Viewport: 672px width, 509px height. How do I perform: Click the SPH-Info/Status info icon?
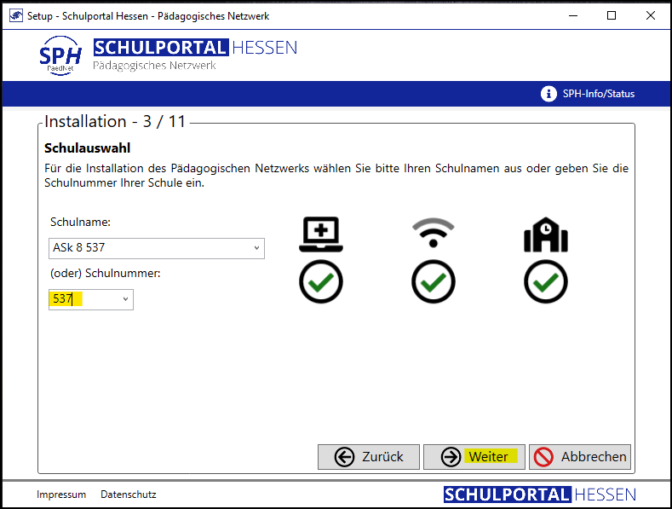549,94
